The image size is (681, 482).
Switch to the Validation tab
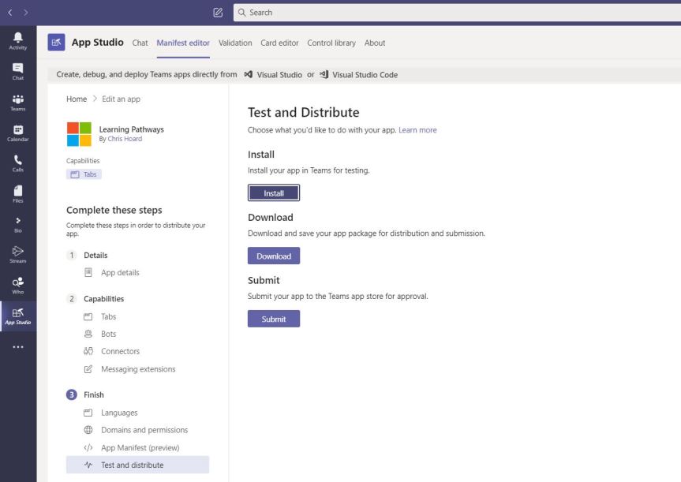pyautogui.click(x=235, y=43)
